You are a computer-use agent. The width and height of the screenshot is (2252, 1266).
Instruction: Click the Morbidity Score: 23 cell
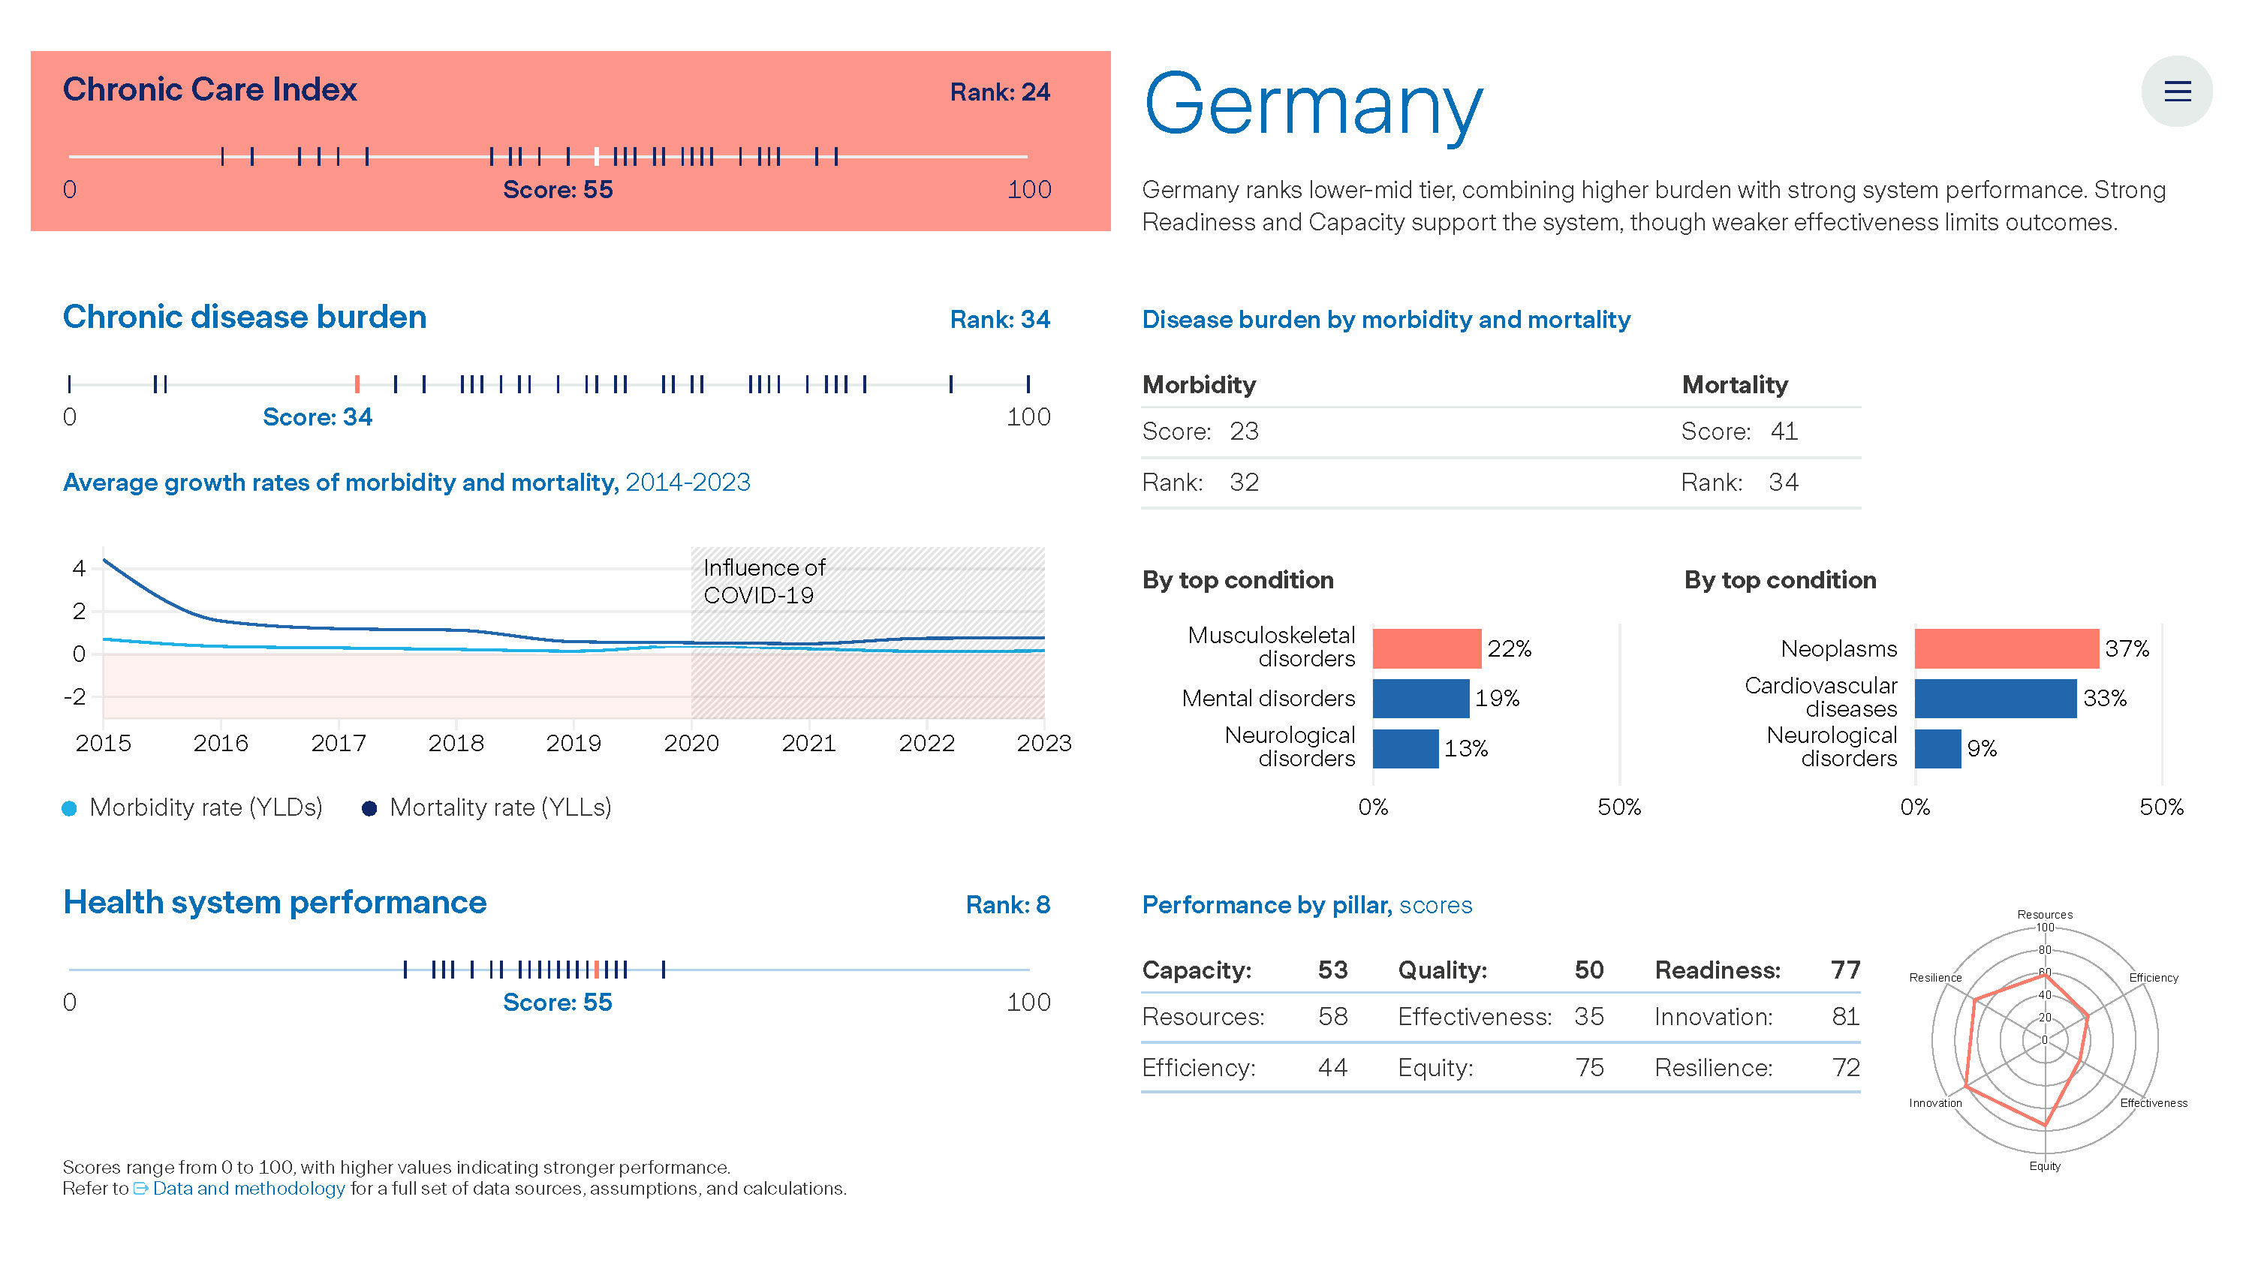point(1200,432)
